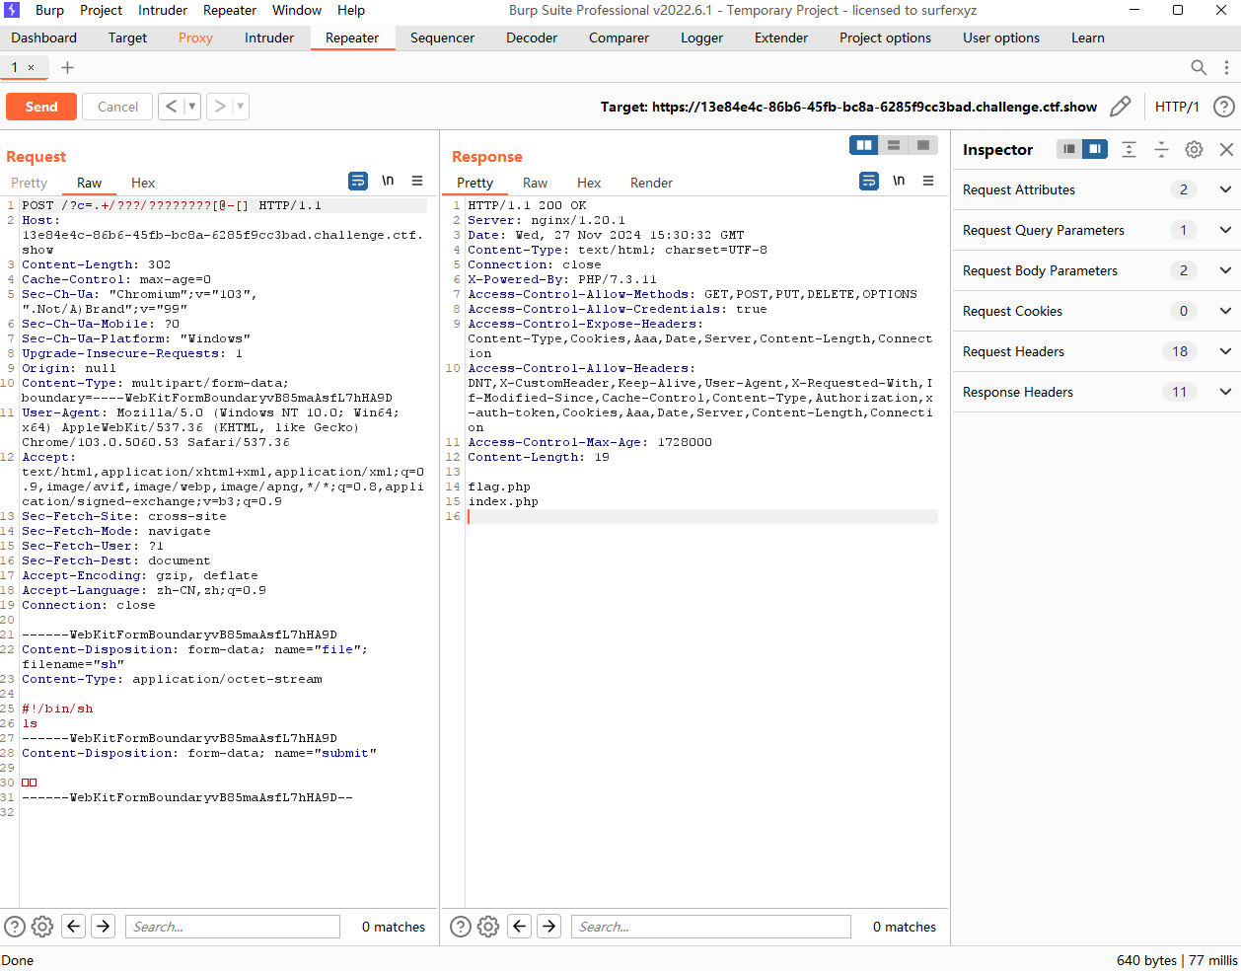Screen dimensions: 1241x971
Task: Jump to previous search match in Response
Action: 520,926
